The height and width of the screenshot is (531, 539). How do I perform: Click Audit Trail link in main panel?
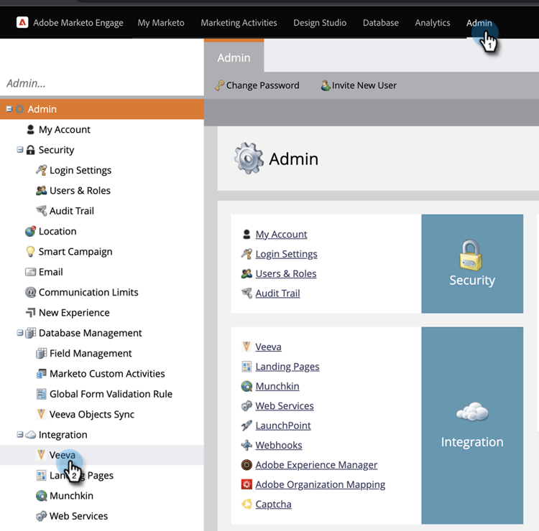click(277, 293)
